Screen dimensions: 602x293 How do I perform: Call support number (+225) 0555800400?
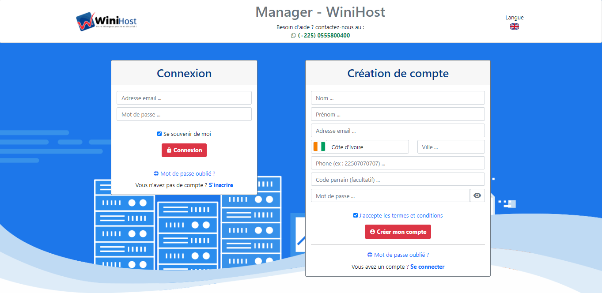point(324,36)
